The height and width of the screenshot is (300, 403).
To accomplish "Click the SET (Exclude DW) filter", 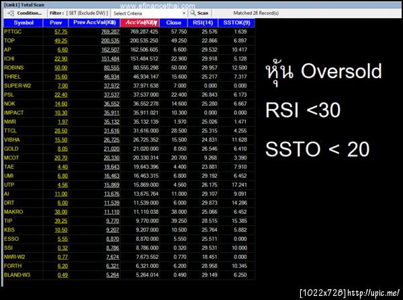I will tap(87, 13).
